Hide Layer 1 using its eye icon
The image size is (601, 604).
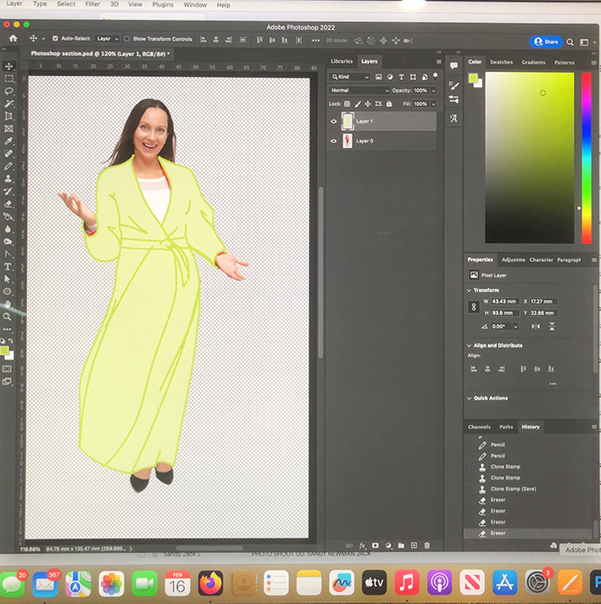(x=333, y=121)
